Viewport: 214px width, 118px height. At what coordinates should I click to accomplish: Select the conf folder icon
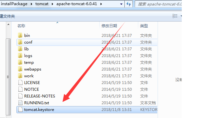click(20, 42)
